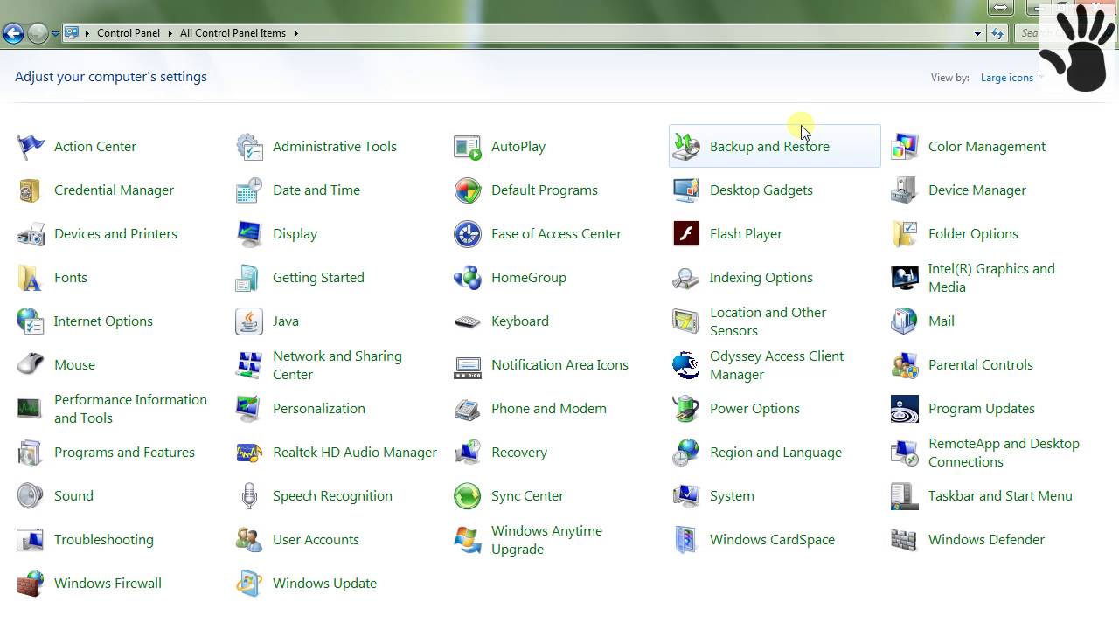Open the Notification Area Icons link
Screen dimensions: 1119x629
559,365
